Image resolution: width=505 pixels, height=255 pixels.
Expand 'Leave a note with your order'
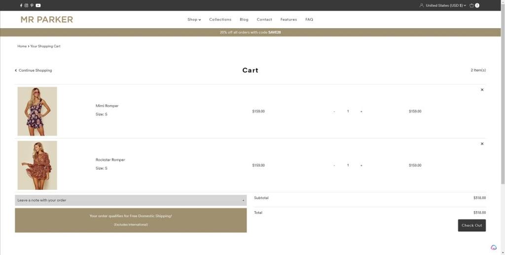click(131, 200)
